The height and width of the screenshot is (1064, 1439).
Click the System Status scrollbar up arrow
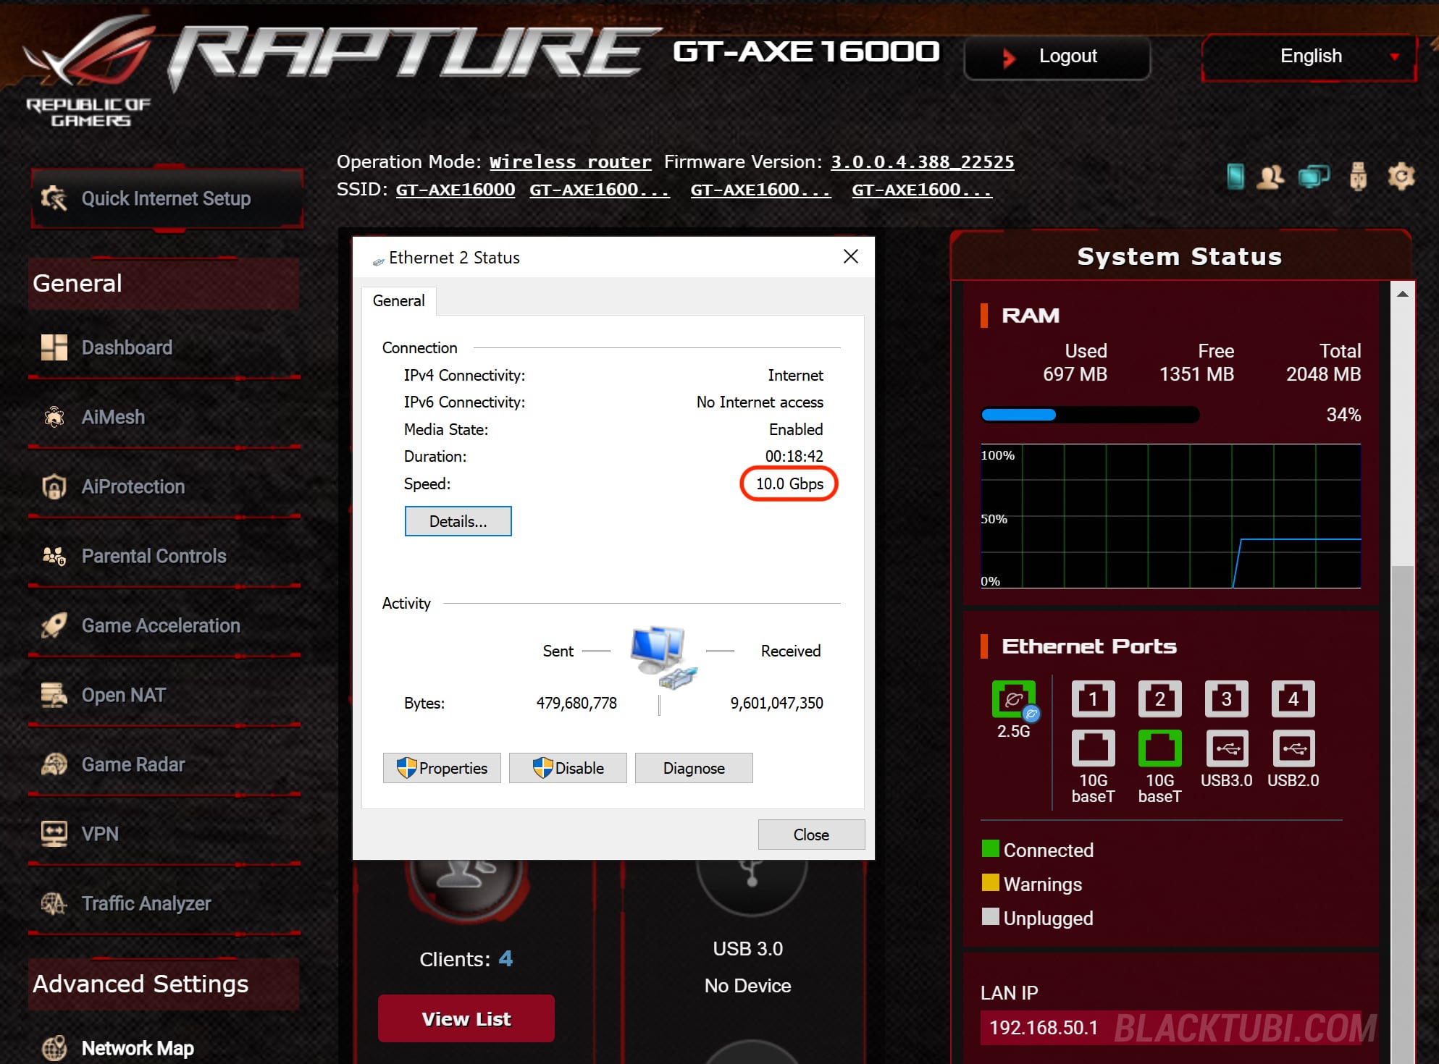1403,294
